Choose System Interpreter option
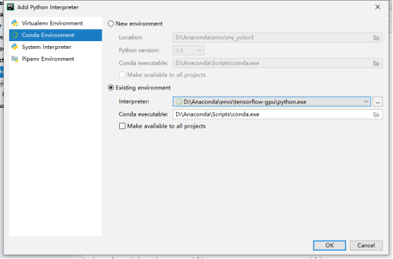Image resolution: width=393 pixels, height=259 pixels. point(55,47)
